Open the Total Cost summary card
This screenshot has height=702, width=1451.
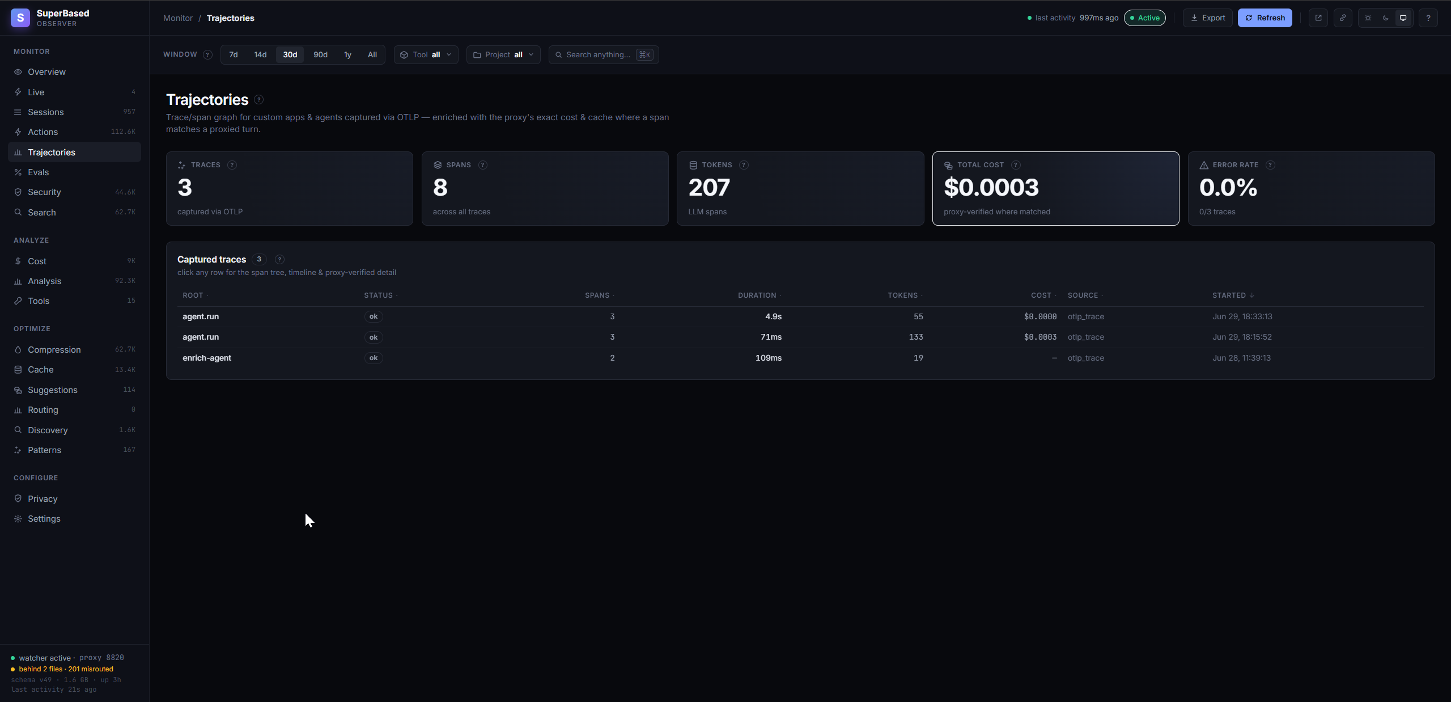pos(1055,188)
